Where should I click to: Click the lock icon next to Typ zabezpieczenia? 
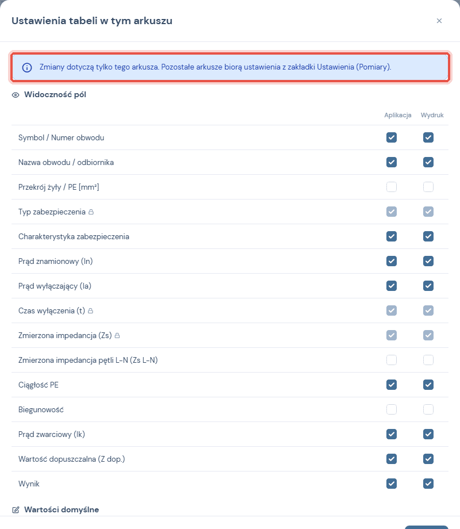pos(91,212)
